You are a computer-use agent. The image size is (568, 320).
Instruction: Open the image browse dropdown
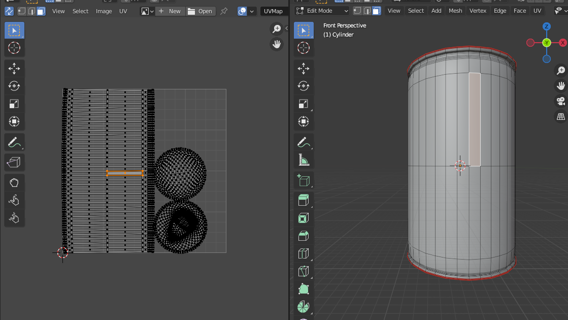tap(147, 11)
